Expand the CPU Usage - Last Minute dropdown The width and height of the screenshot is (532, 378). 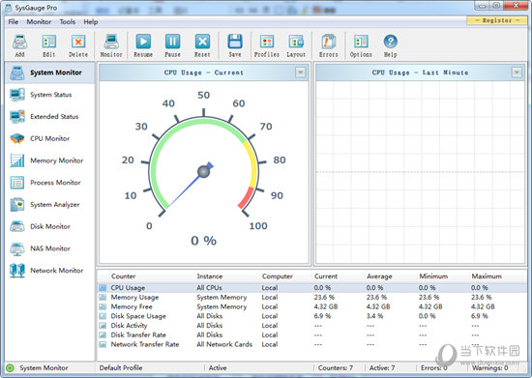(x=517, y=73)
